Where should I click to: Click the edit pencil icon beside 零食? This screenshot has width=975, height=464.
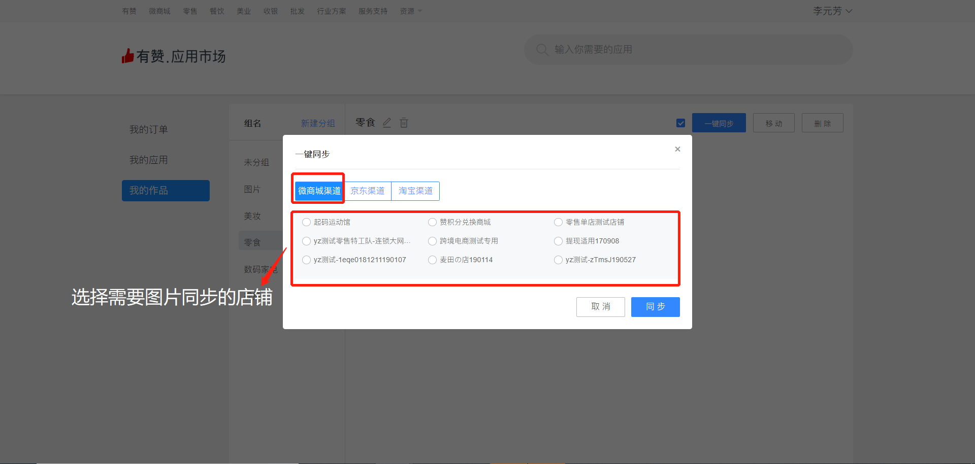[x=387, y=123]
